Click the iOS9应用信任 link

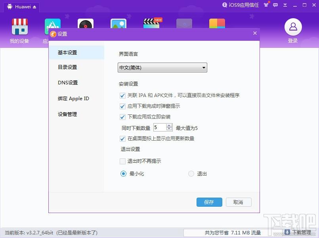click(x=244, y=5)
